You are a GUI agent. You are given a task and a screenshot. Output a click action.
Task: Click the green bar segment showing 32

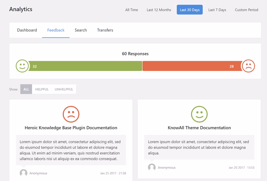(85, 66)
